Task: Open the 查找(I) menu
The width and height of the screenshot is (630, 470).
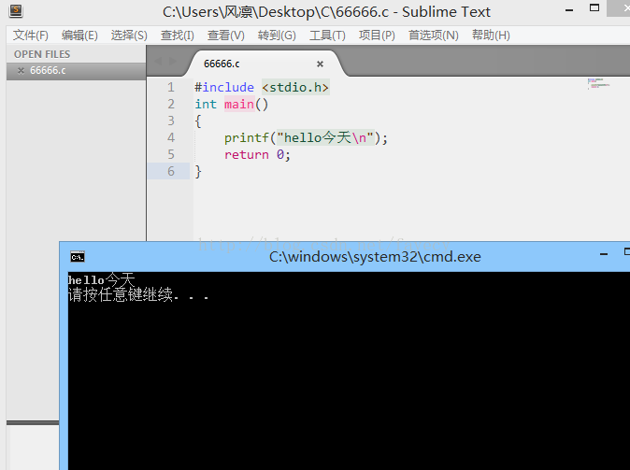Action: pyautogui.click(x=178, y=36)
